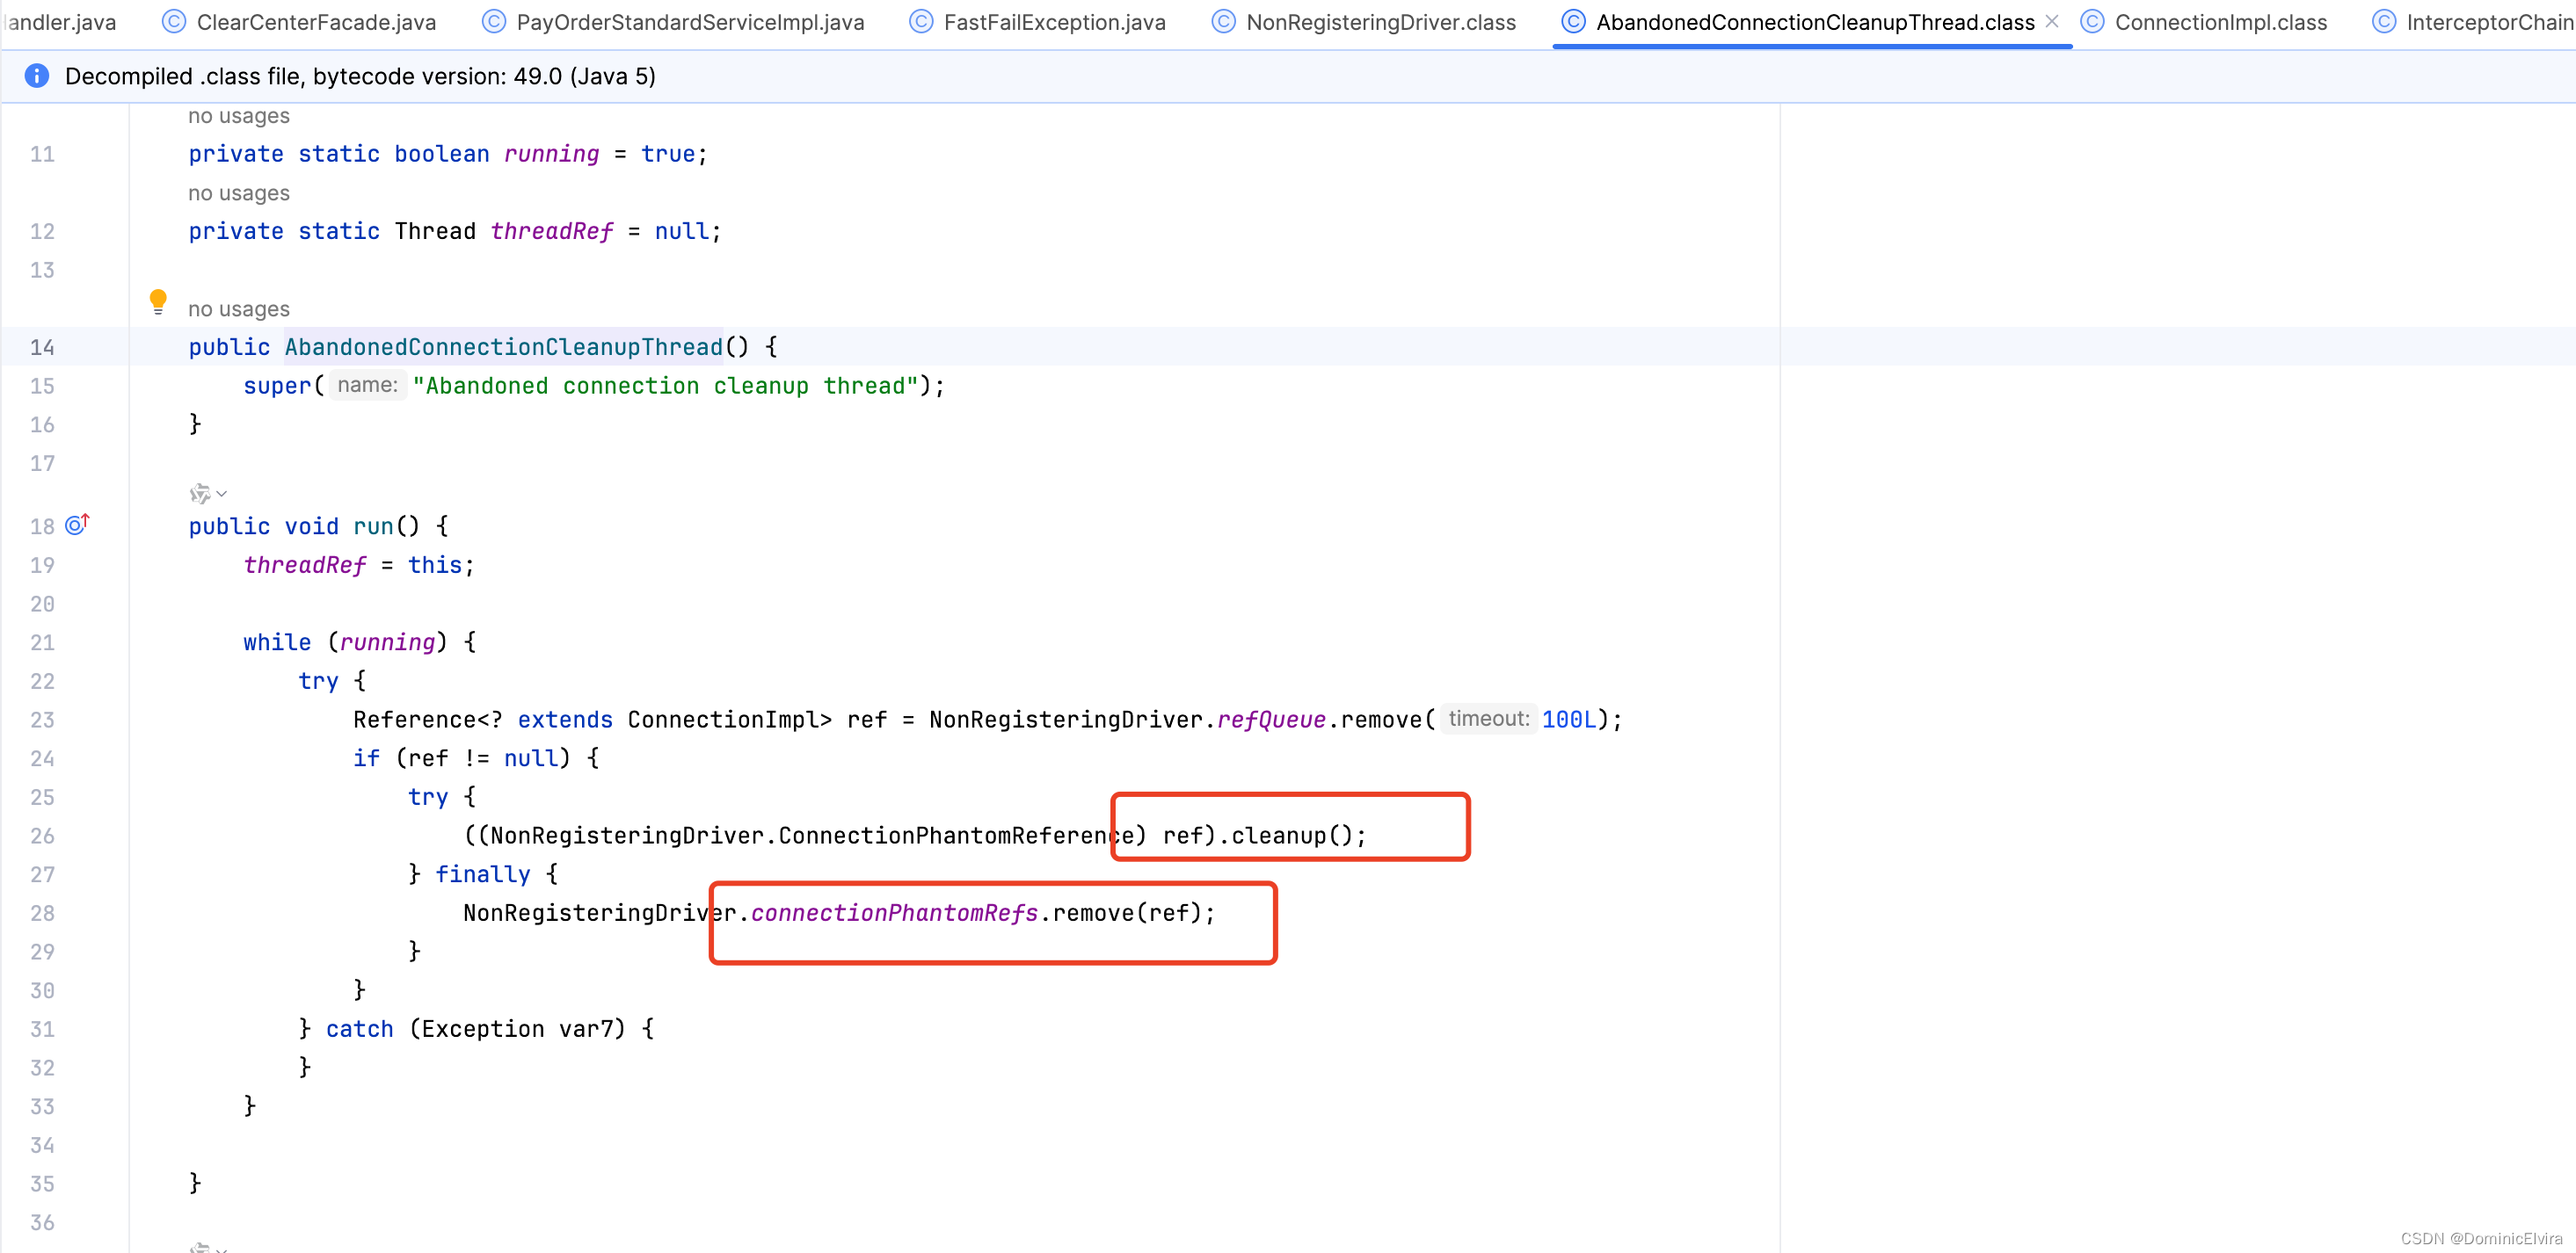Click 'threadRef = this;' on line 19
Image resolution: width=2576 pixels, height=1253 pixels.
coord(359,566)
